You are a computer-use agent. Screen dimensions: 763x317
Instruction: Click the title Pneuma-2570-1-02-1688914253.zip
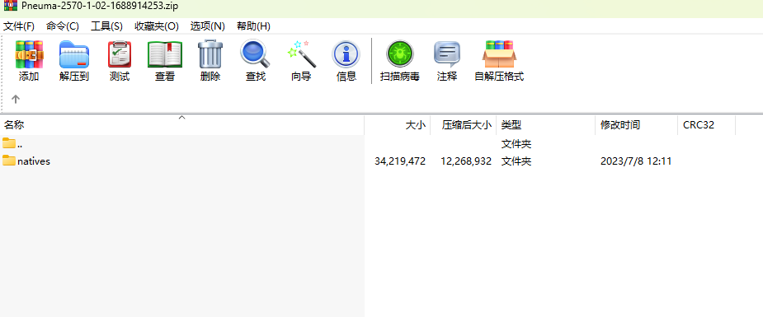pos(100,7)
